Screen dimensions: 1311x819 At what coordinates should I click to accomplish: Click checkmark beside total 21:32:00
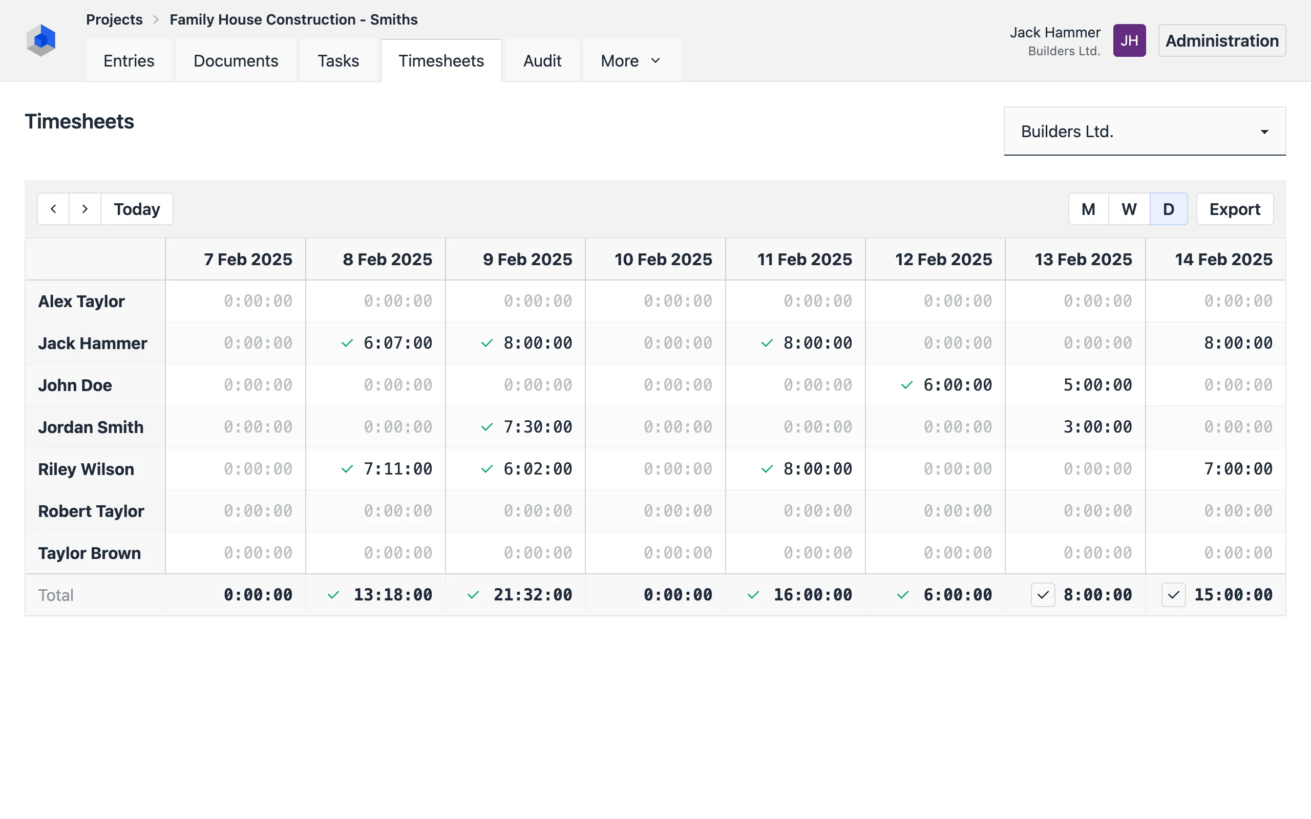point(474,595)
